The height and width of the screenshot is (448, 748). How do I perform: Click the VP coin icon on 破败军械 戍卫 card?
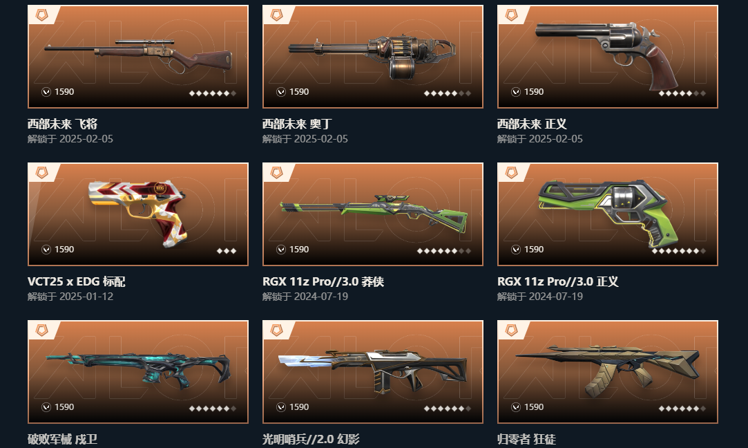pos(46,407)
